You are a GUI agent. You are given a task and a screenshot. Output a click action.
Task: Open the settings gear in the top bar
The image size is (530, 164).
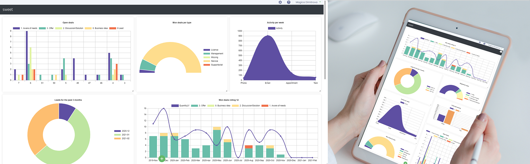coord(280,2)
